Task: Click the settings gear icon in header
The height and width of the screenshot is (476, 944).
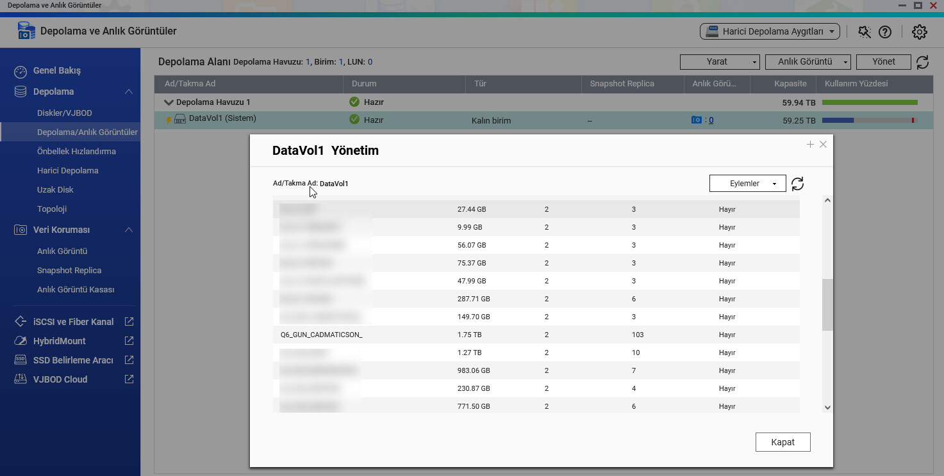Action: pos(919,31)
